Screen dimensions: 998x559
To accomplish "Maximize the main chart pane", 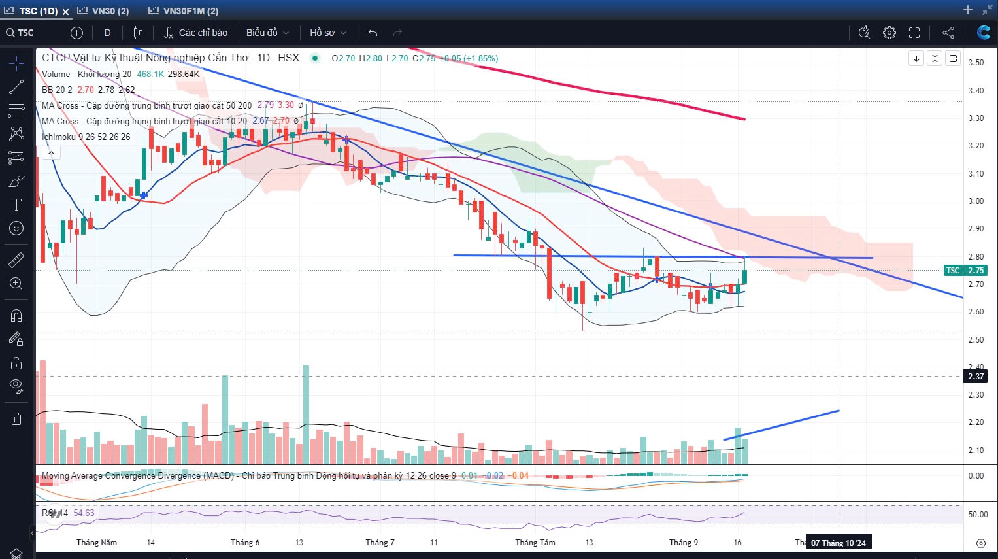I will tap(953, 59).
